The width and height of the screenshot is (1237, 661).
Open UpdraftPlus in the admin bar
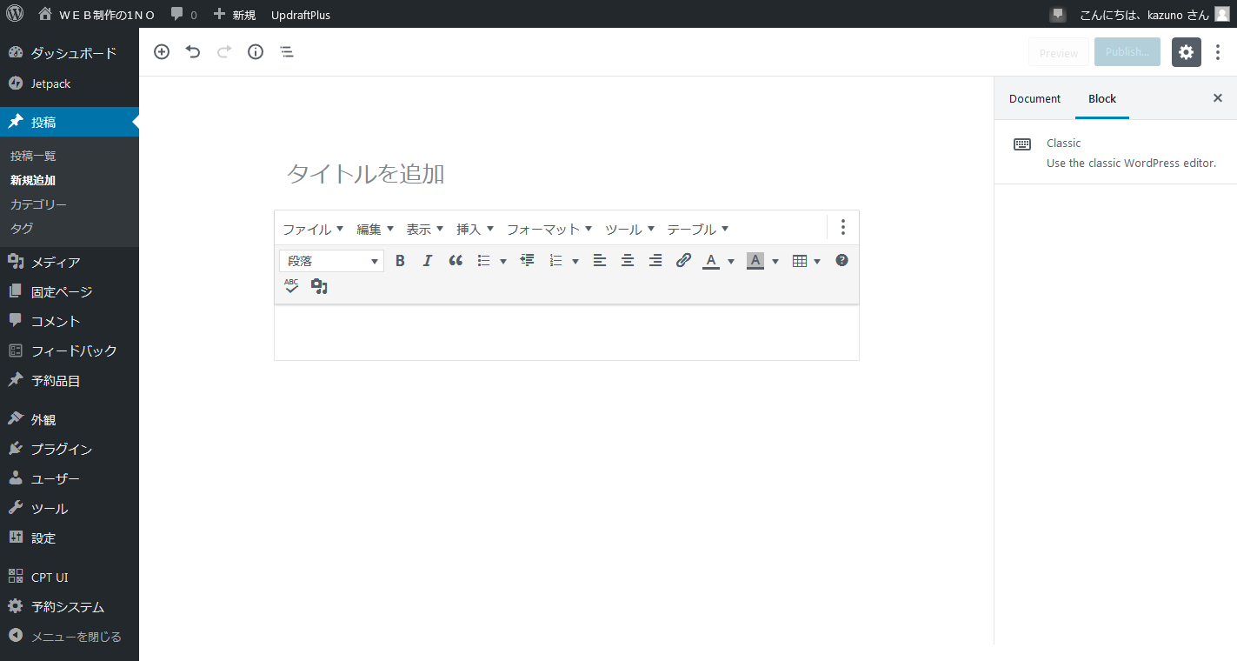click(x=301, y=15)
